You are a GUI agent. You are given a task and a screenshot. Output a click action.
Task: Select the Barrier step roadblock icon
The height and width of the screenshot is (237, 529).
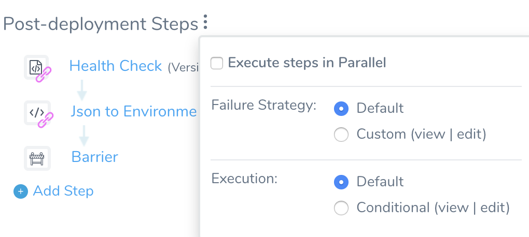[x=37, y=158]
